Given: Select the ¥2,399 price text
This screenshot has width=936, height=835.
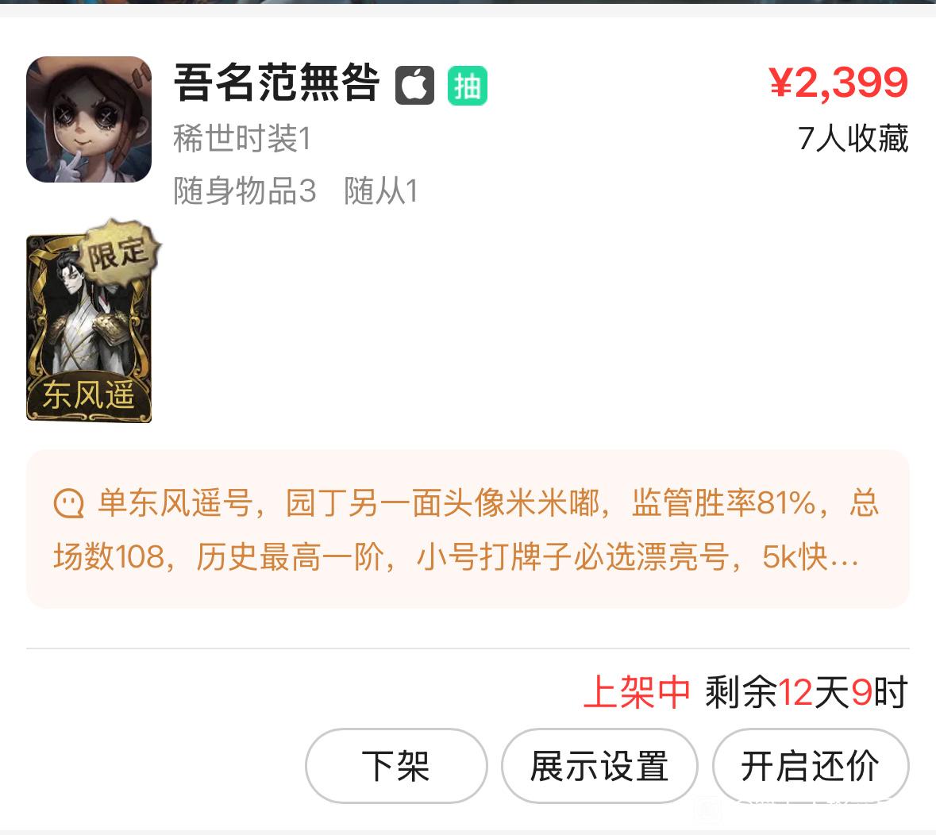Looking at the screenshot, I should 838,83.
